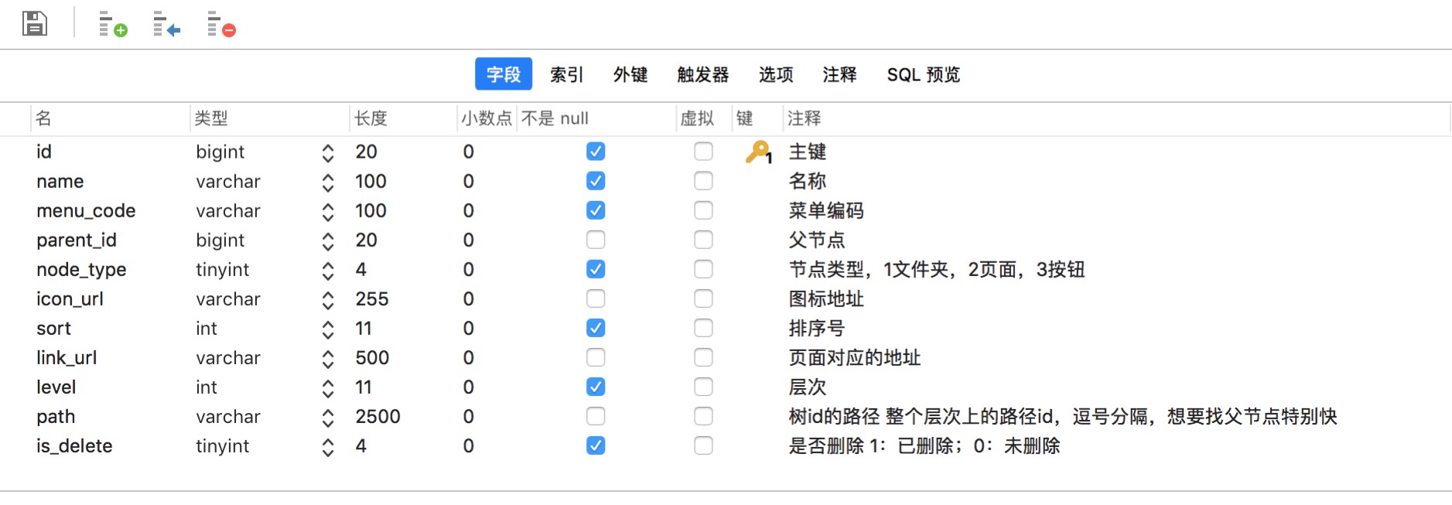Click the primary key icon on id row

pyautogui.click(x=758, y=152)
